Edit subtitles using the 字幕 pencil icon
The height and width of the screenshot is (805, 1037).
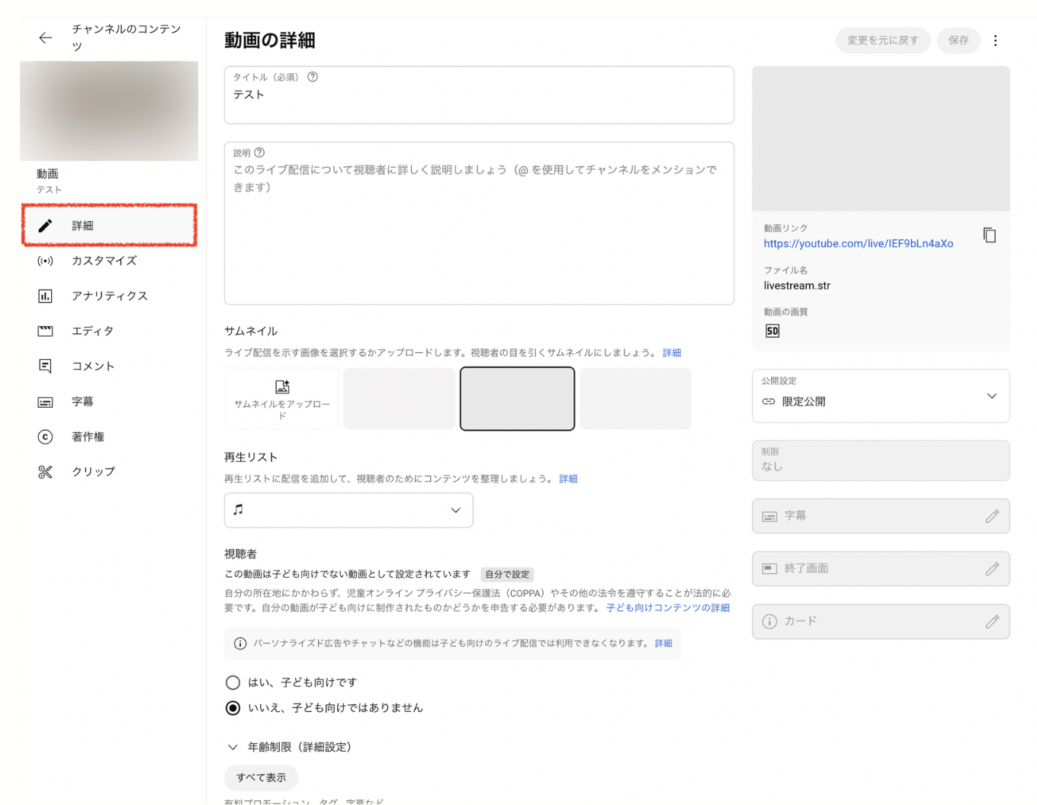[991, 516]
